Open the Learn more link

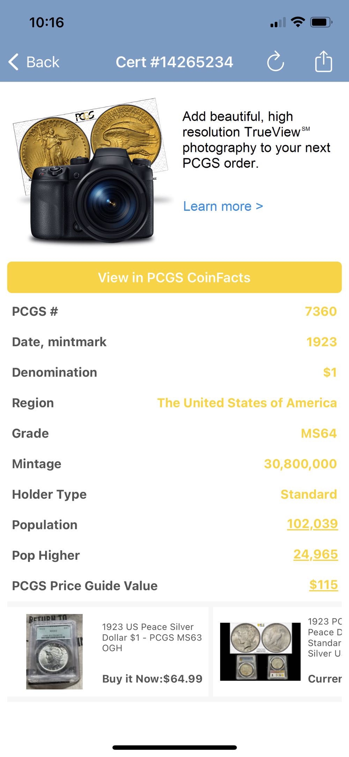pos(223,206)
